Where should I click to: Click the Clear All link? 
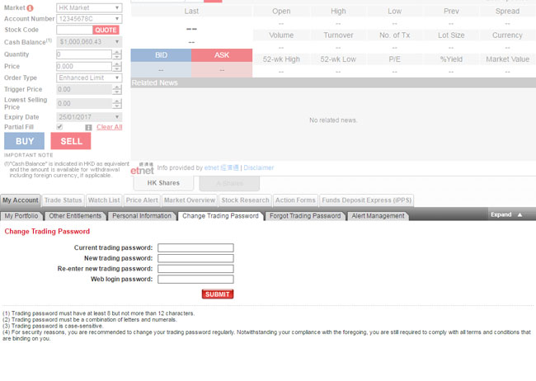pyautogui.click(x=109, y=127)
